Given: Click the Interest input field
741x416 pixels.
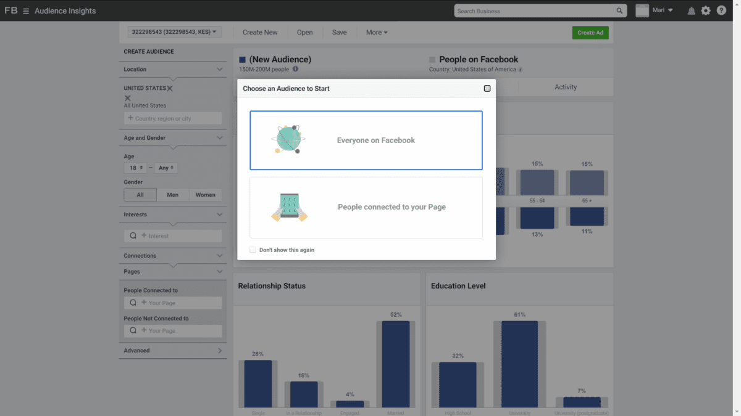Looking at the screenshot, I should [173, 236].
